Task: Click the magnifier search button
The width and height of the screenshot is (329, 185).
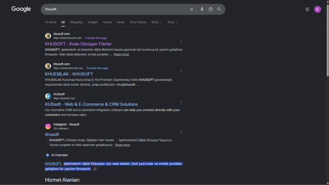Action: point(219,9)
